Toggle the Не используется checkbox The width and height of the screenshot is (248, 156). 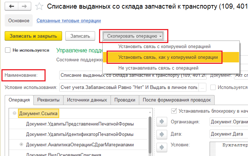[8, 50]
